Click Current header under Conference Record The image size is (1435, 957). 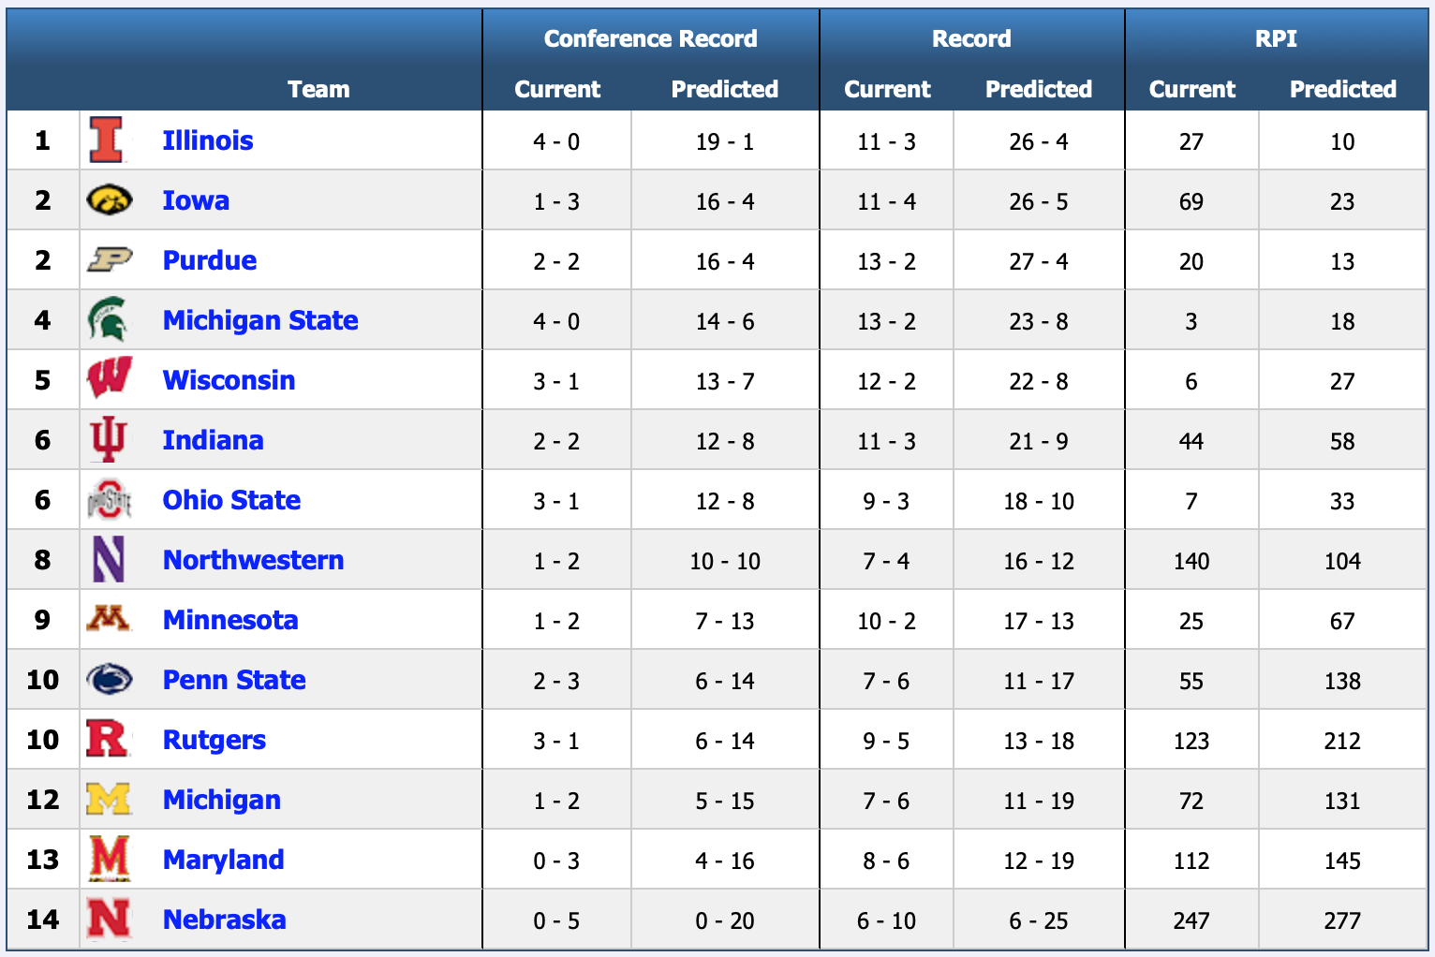557,89
